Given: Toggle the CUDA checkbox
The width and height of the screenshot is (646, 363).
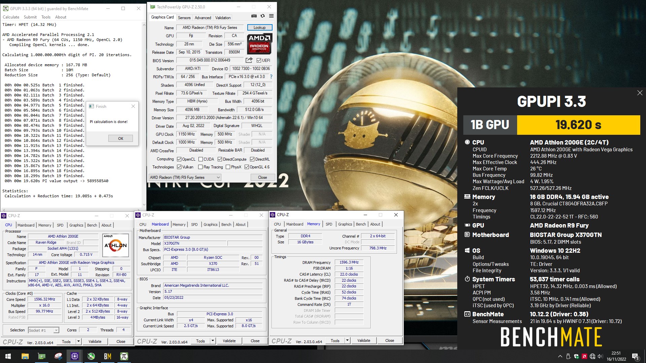Looking at the screenshot, I should click(201, 159).
